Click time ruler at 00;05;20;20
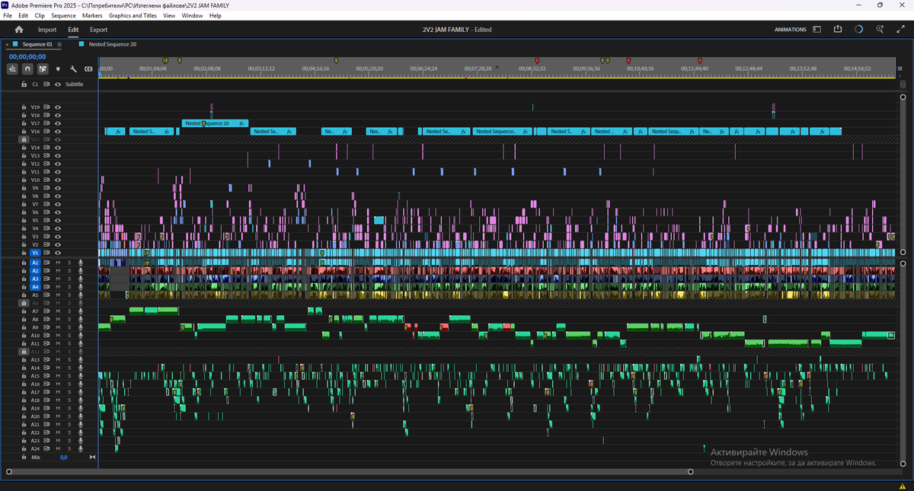The height and width of the screenshot is (491, 914). coord(369,69)
